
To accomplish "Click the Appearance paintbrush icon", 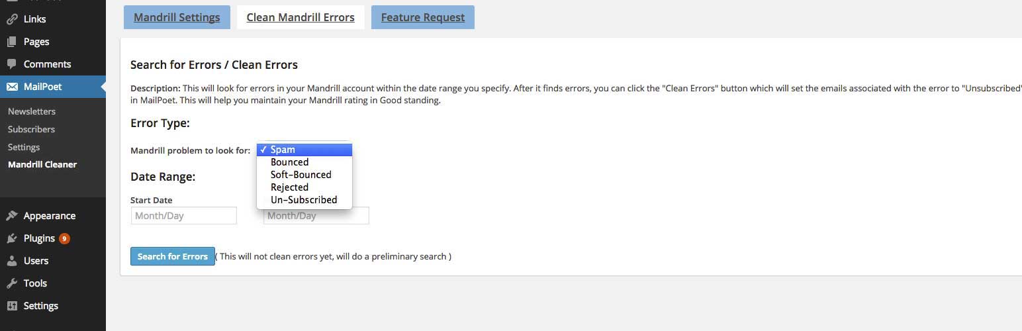I will pyautogui.click(x=11, y=216).
